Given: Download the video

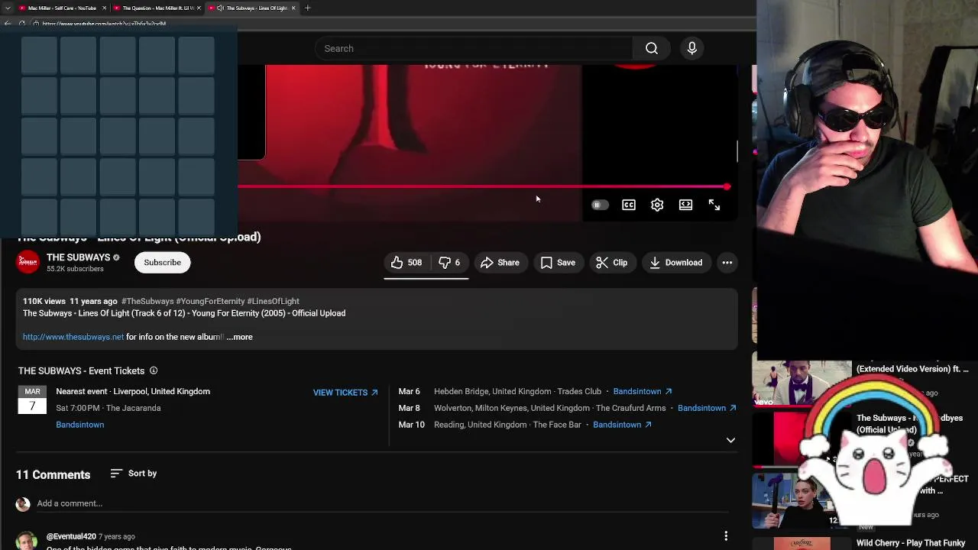Looking at the screenshot, I should [x=676, y=263].
